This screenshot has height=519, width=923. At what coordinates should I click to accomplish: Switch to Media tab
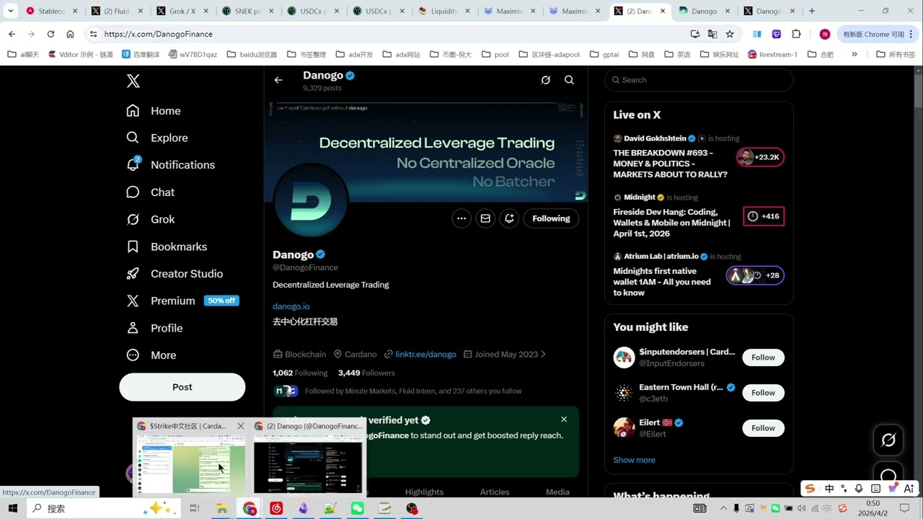[557, 492]
